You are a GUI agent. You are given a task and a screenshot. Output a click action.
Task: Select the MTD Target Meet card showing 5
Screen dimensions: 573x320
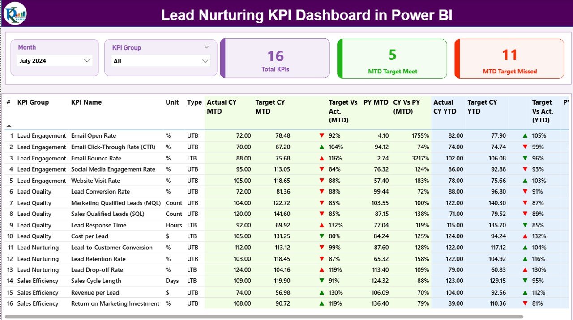392,58
